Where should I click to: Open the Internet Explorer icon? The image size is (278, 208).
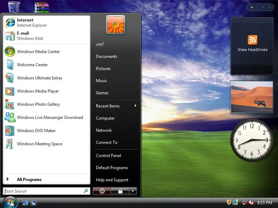[x=10, y=23]
